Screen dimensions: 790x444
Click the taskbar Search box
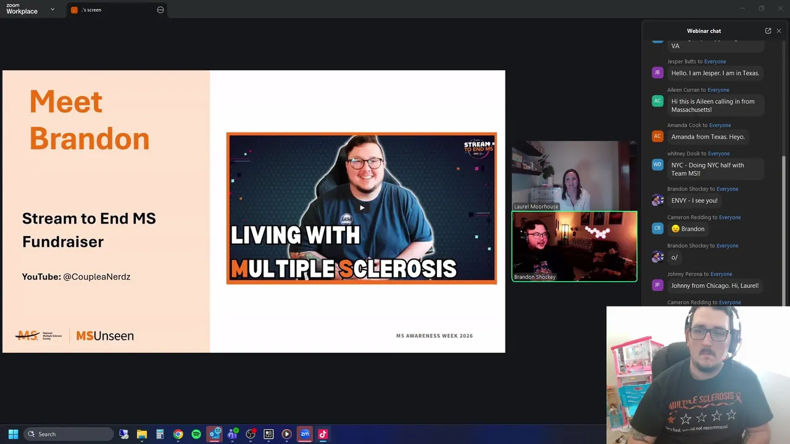point(69,434)
